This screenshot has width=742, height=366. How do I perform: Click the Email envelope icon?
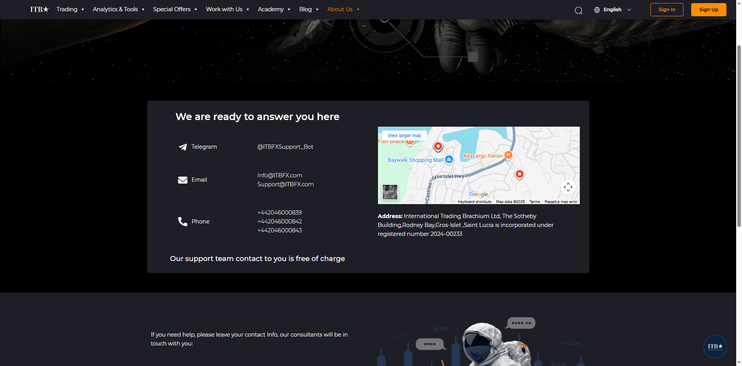[183, 180]
